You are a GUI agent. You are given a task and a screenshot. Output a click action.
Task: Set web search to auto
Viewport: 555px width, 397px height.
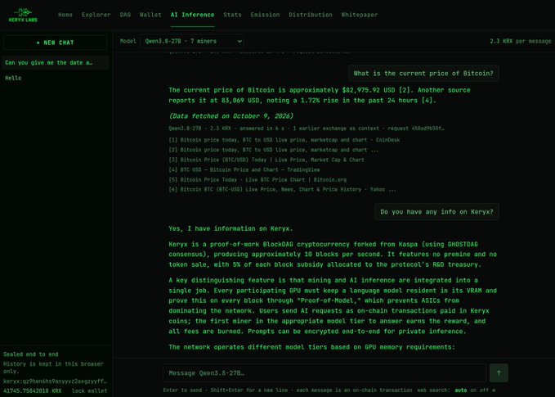pyautogui.click(x=460, y=390)
